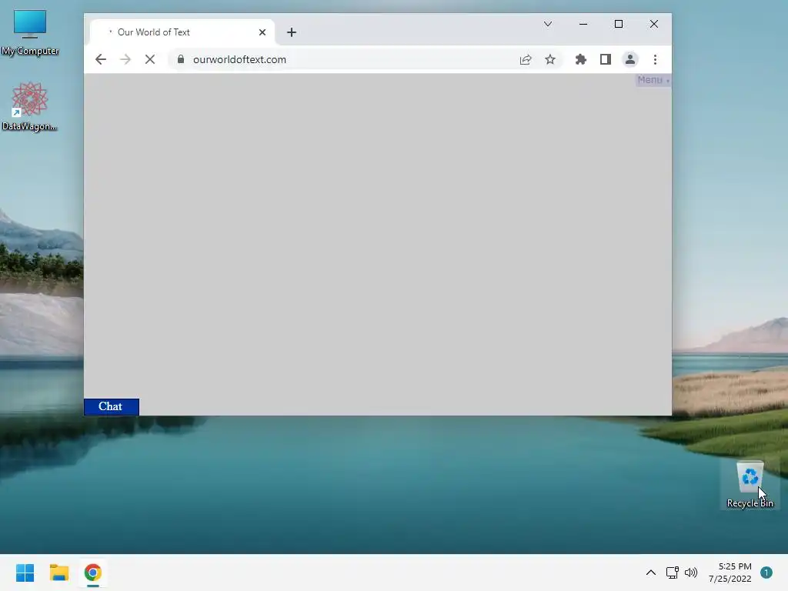Expand the tab search chevron
This screenshot has height=591, width=788.
[548, 24]
